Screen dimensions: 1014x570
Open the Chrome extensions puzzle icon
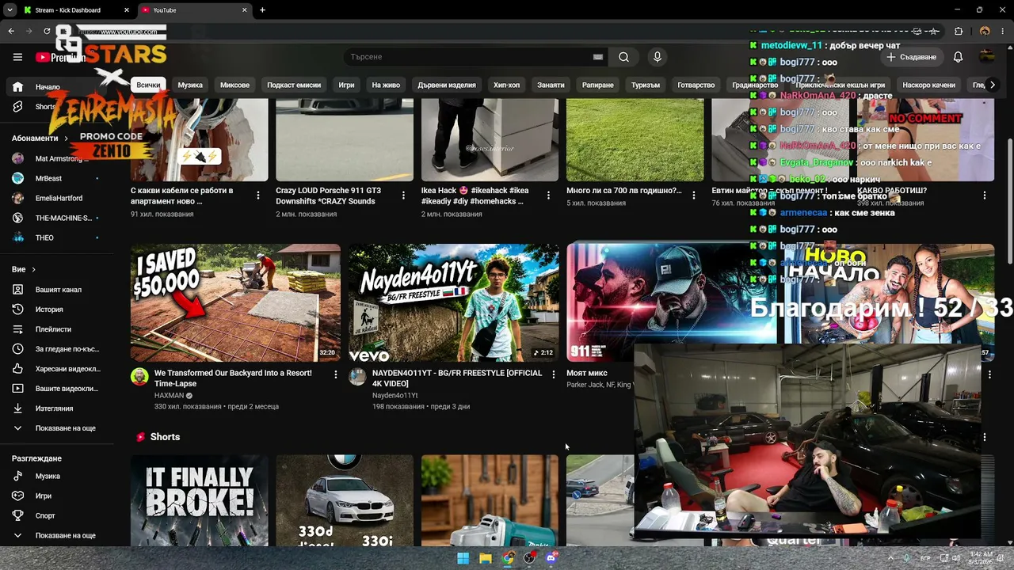tap(959, 32)
